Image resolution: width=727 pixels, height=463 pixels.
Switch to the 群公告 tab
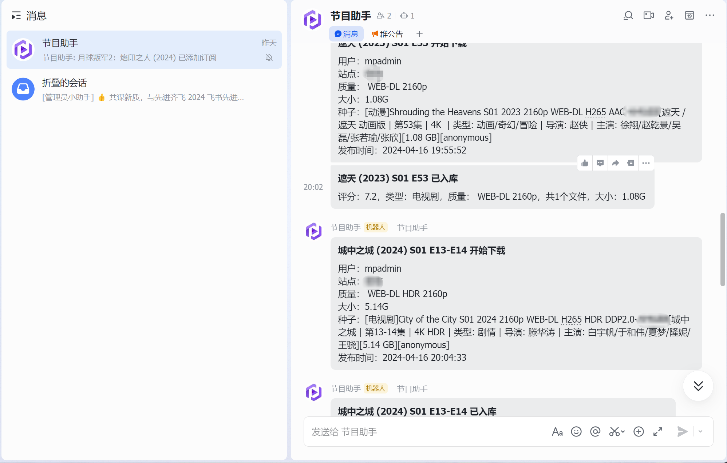point(387,34)
